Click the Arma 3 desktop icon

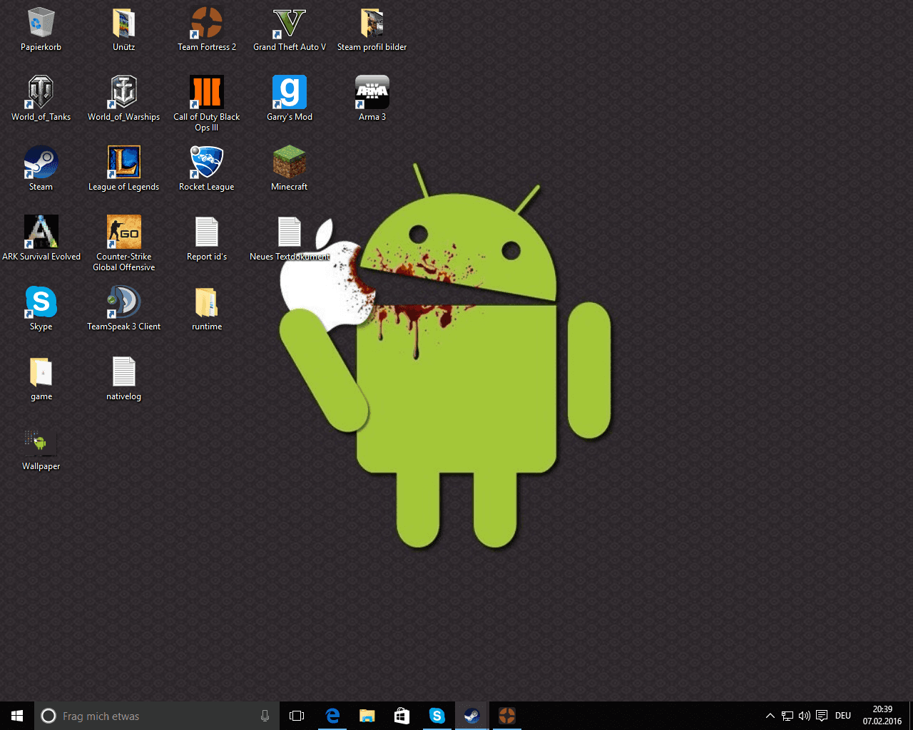[x=372, y=93]
